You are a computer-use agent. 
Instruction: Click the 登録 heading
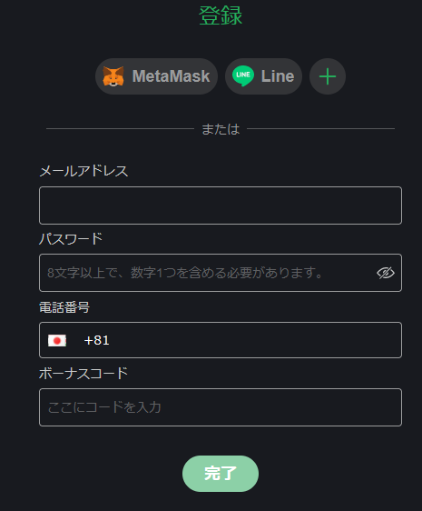coord(221,15)
